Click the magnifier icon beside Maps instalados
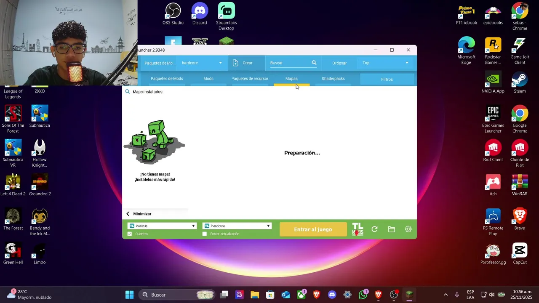The height and width of the screenshot is (303, 539). click(127, 91)
